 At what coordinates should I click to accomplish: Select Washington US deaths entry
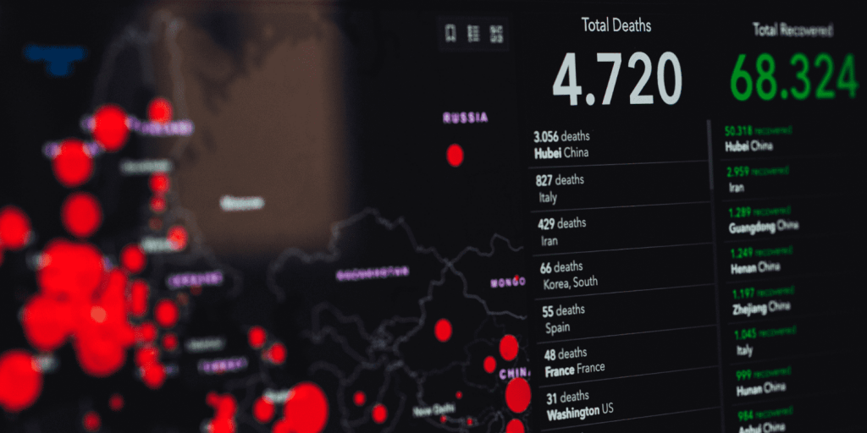(x=579, y=403)
